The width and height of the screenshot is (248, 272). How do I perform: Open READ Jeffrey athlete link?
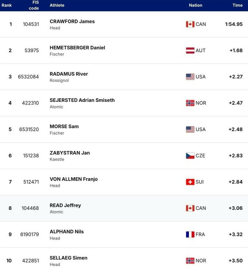tap(65, 205)
